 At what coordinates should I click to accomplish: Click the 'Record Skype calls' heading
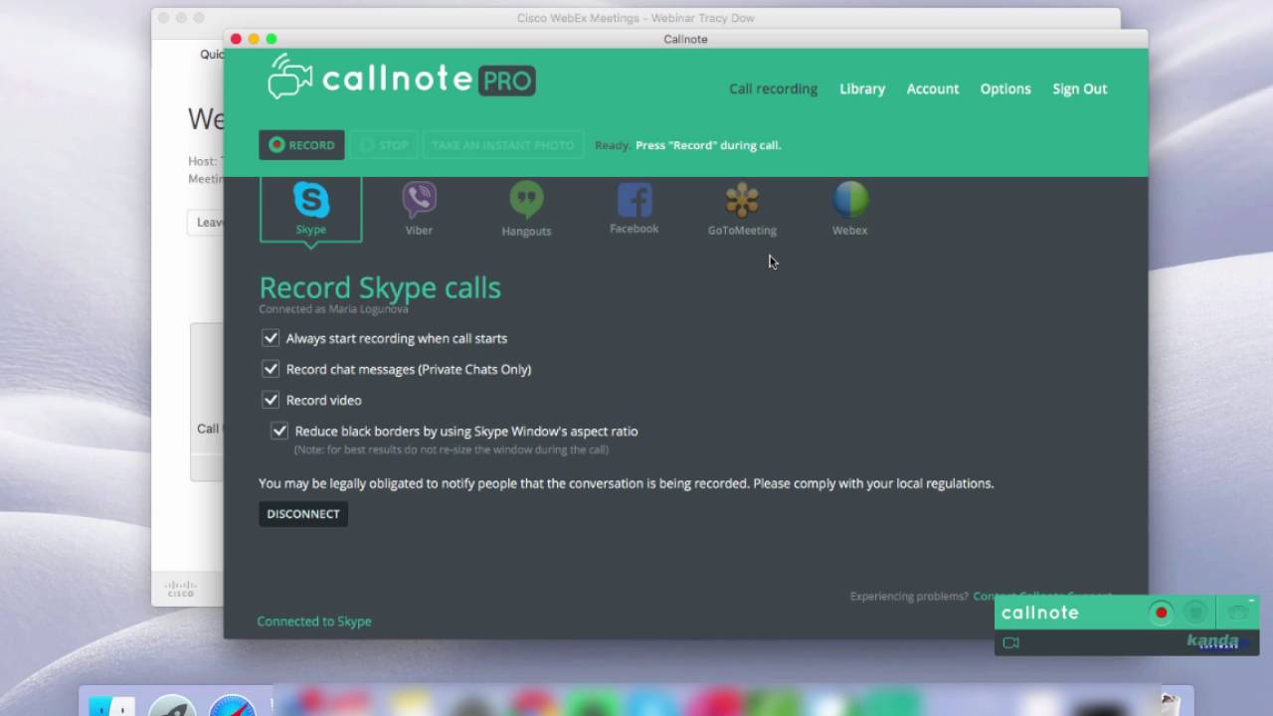click(x=380, y=287)
